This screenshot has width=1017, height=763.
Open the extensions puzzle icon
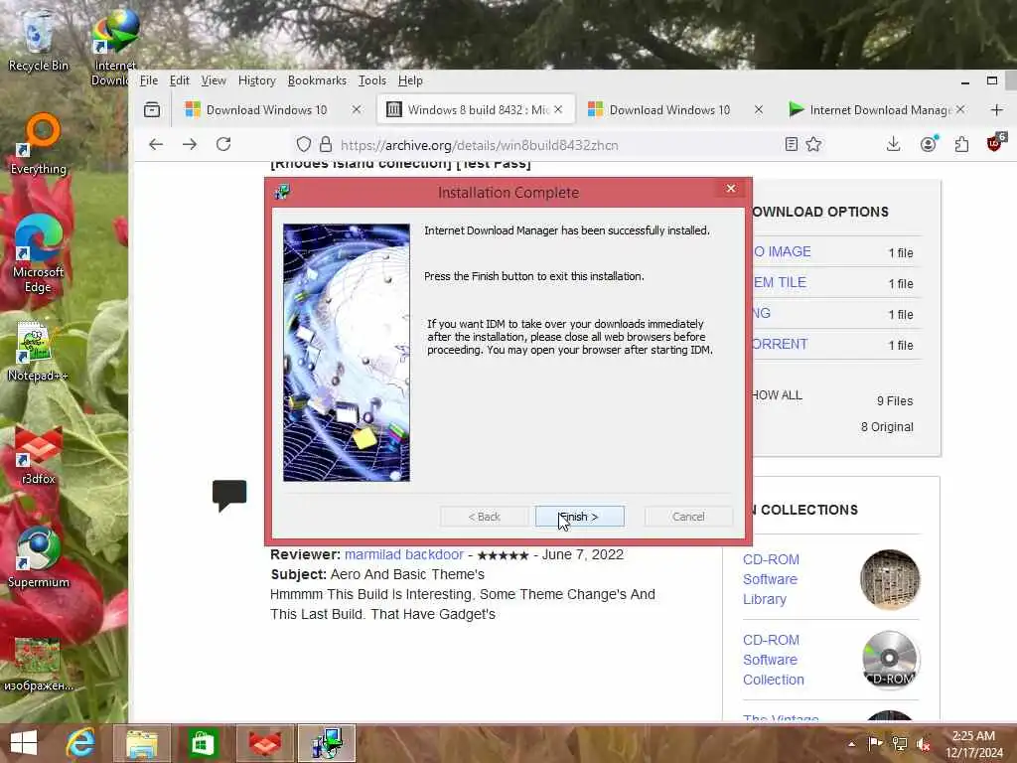(961, 144)
